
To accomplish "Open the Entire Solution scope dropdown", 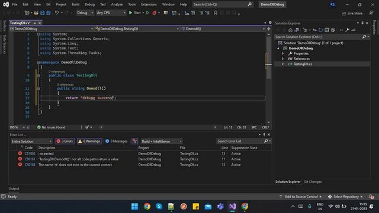I will tap(31, 141).
